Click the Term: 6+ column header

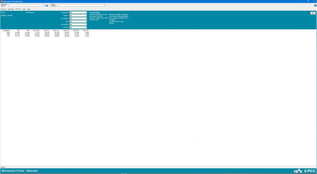[x=47, y=30]
